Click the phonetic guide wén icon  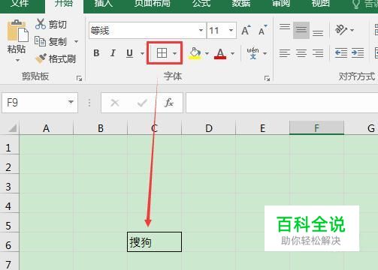click(253, 53)
